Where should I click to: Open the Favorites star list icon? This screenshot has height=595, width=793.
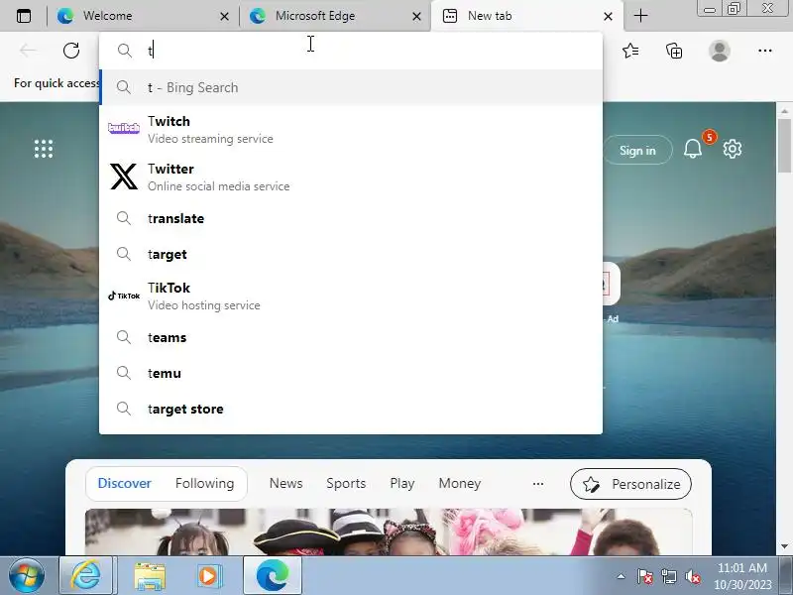[630, 51]
